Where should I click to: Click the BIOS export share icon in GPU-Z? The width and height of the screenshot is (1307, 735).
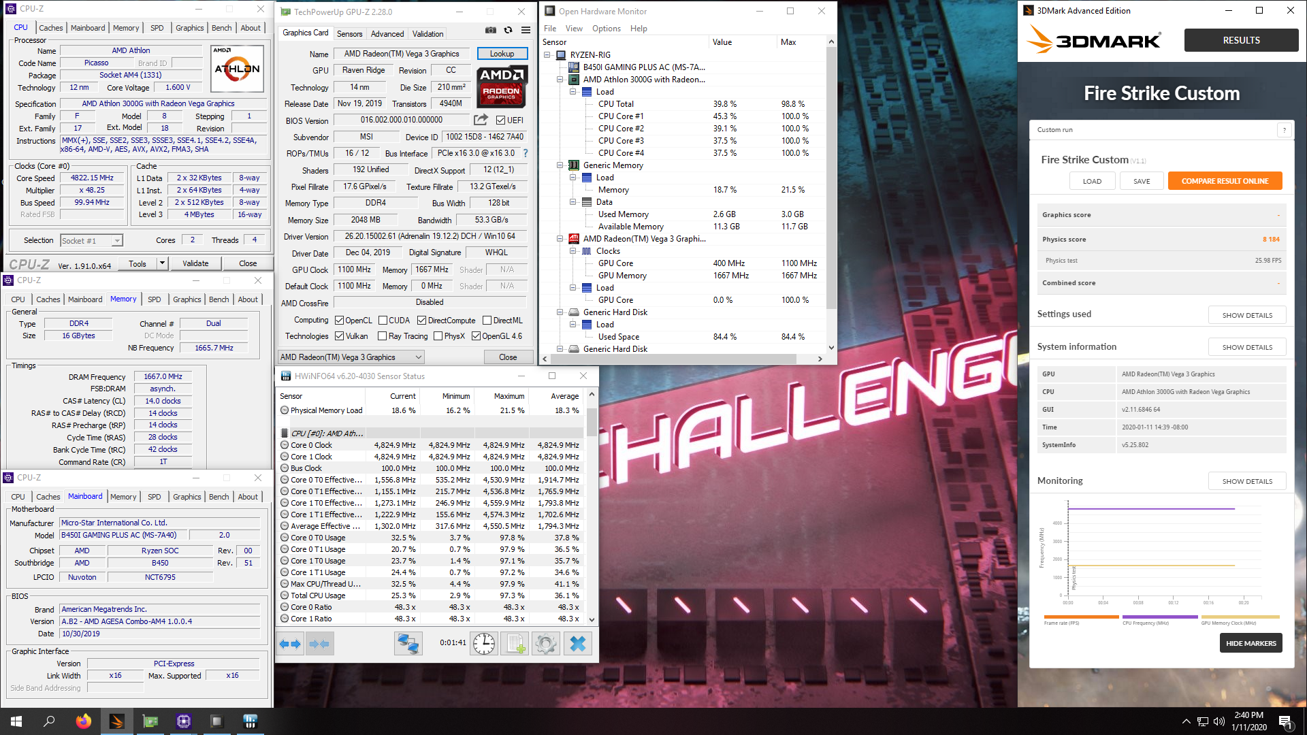481,120
